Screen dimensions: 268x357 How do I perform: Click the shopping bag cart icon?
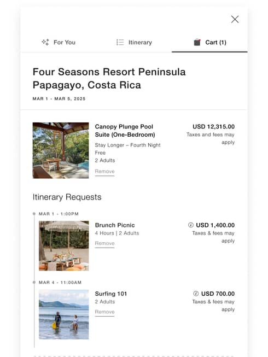pos(197,42)
